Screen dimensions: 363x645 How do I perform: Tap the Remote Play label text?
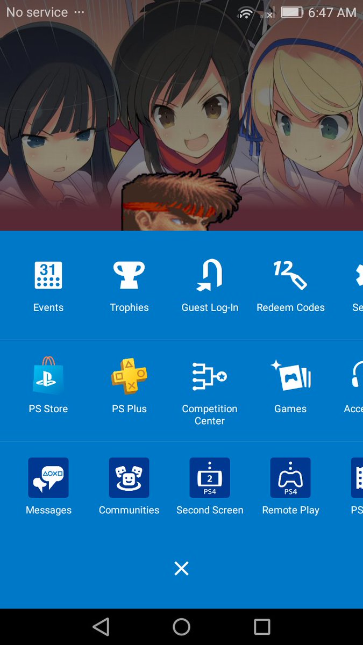click(x=290, y=510)
